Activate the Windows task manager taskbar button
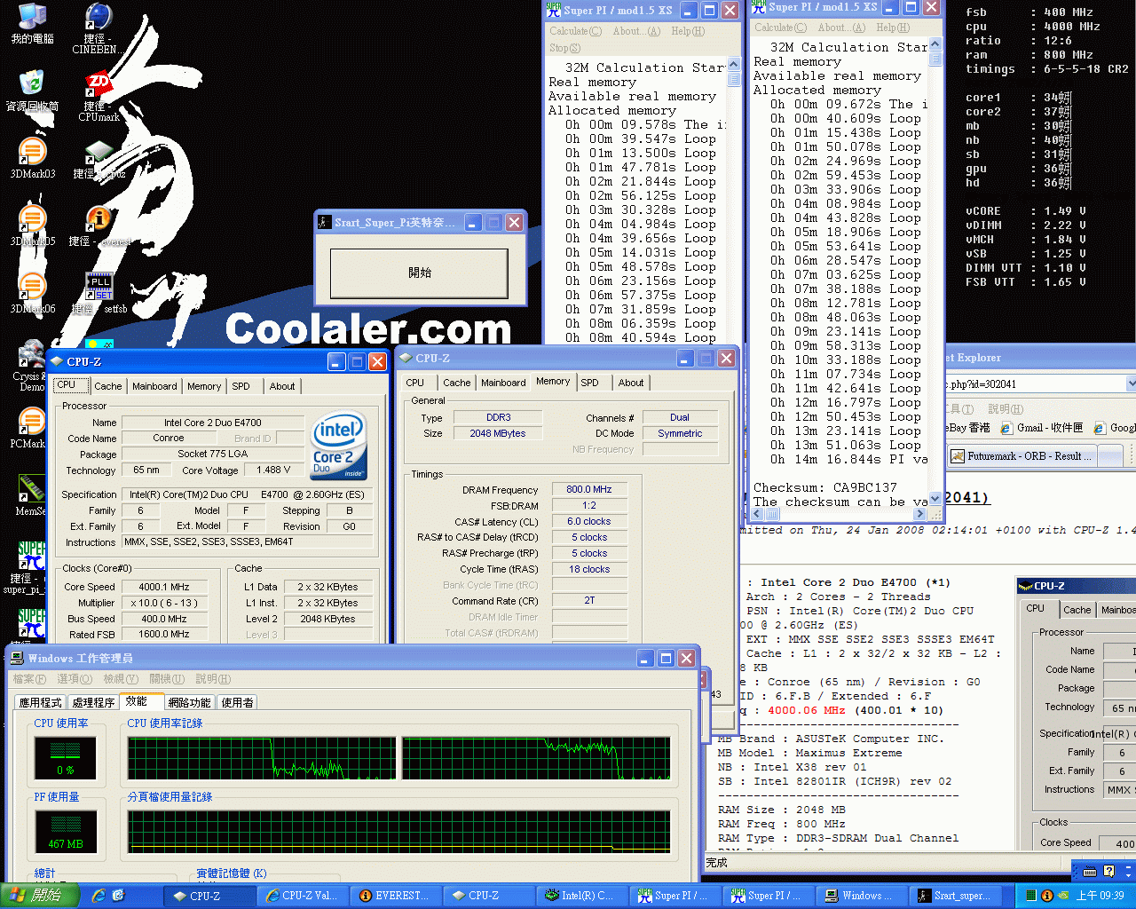1136x909 pixels. pos(860,896)
